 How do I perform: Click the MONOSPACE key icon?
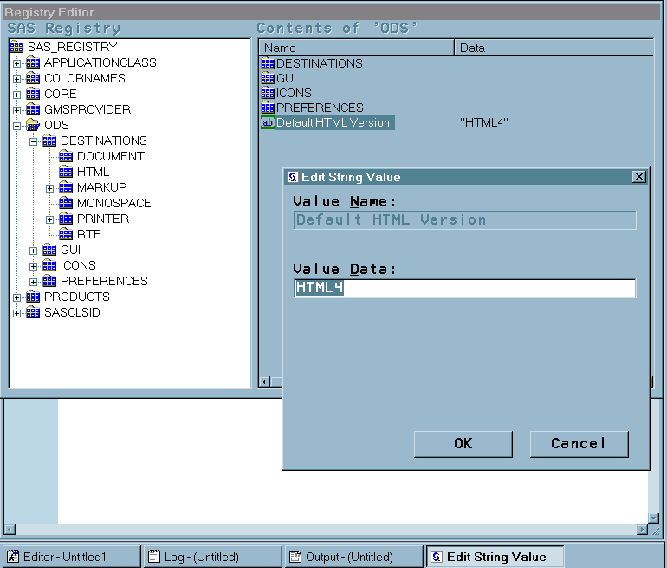click(66, 204)
